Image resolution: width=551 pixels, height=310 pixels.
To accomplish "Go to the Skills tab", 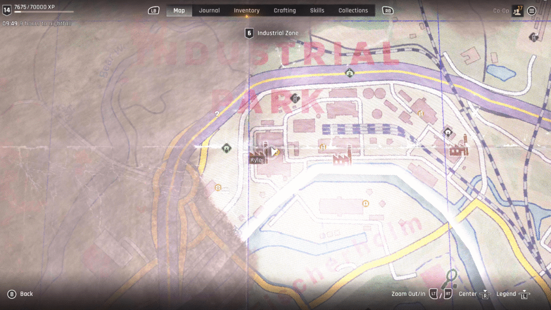I will point(319,11).
